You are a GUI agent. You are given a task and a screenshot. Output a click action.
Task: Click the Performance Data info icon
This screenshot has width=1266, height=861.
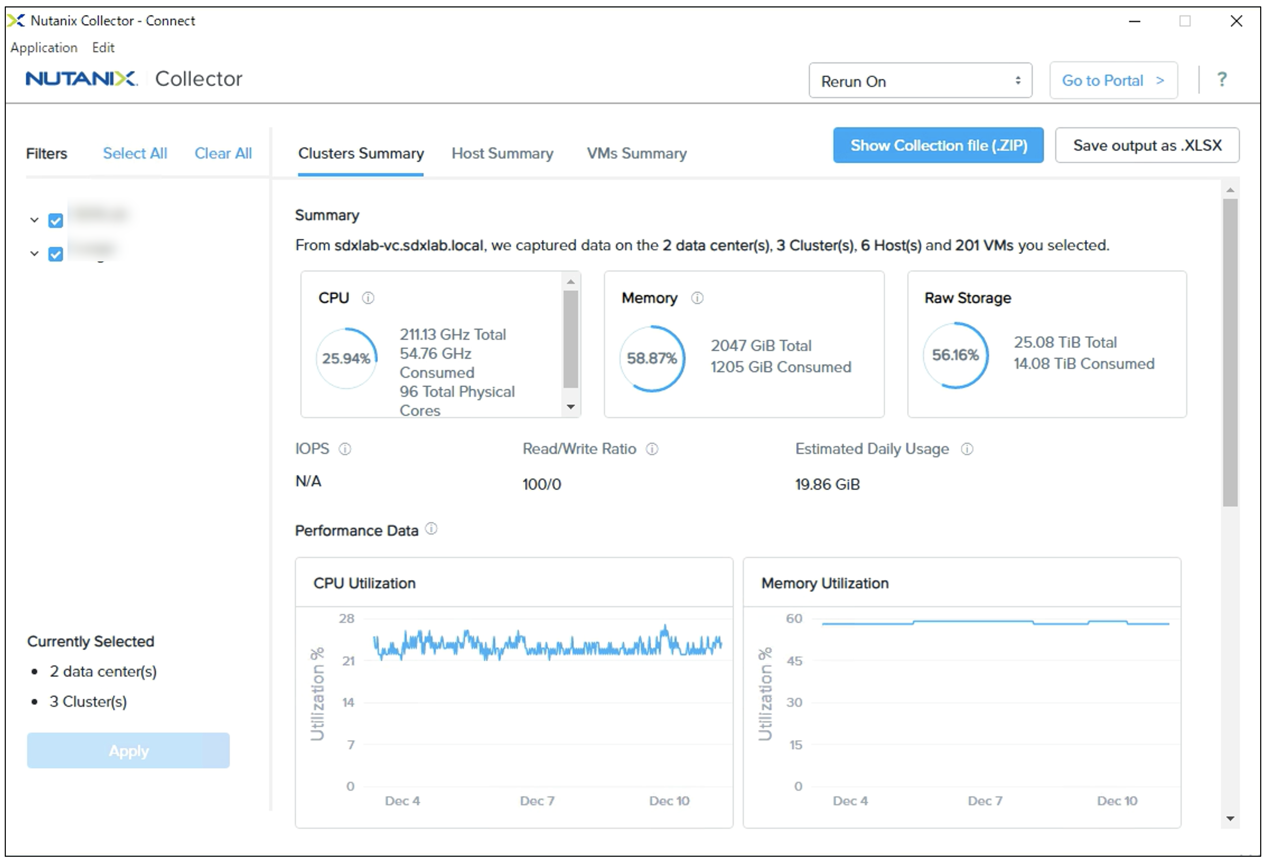[431, 529]
